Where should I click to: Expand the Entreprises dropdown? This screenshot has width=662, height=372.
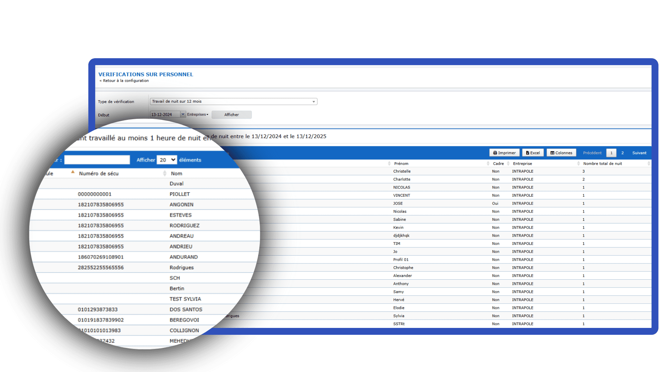198,115
